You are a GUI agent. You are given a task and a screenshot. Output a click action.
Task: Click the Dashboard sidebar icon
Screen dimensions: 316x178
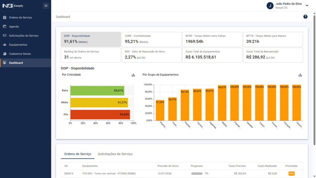click(5, 63)
